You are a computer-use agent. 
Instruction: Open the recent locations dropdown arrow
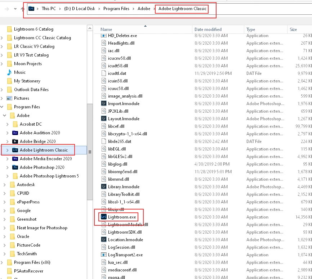point(15,9)
